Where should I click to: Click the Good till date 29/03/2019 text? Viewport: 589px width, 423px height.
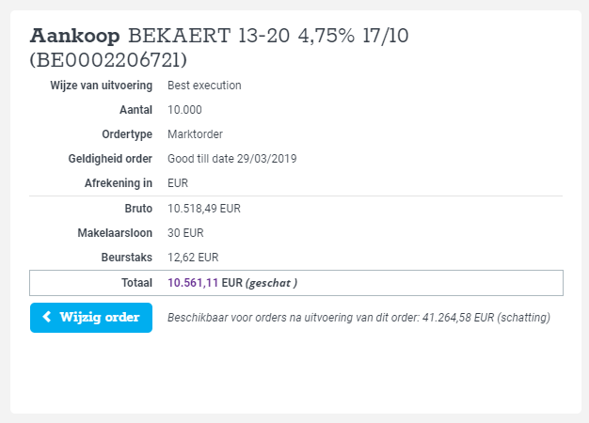tap(231, 159)
